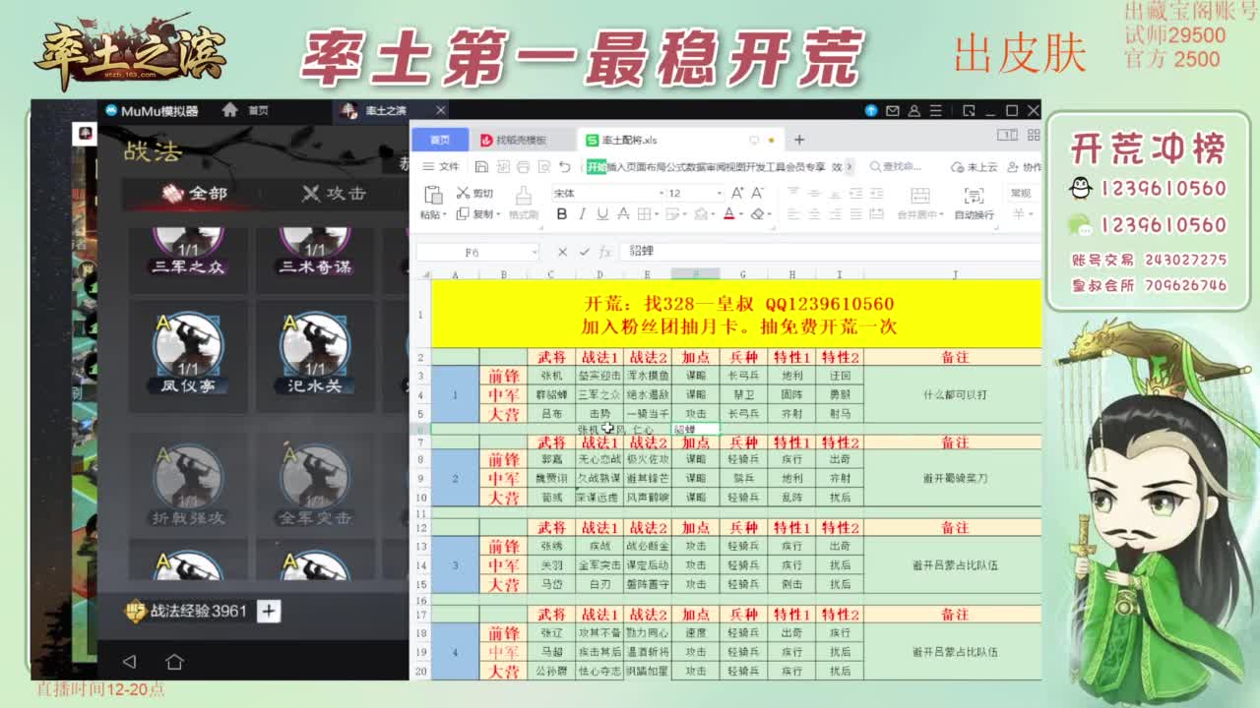Viewport: 1260px width, 708px height.
Task: Add tactic experience with plus button
Action: coord(269,611)
